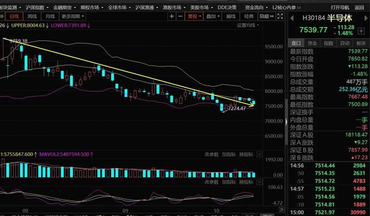Click the 总成交额 value 252.36亿元

[x=353, y=89]
